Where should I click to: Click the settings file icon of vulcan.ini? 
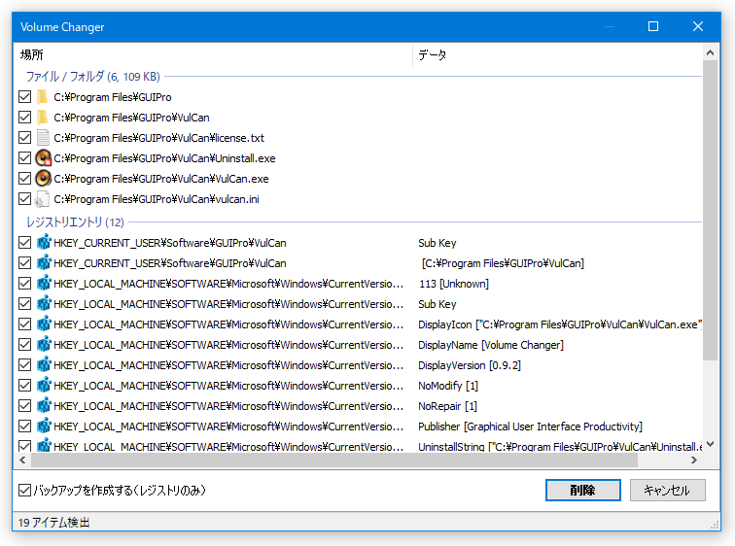click(x=42, y=199)
